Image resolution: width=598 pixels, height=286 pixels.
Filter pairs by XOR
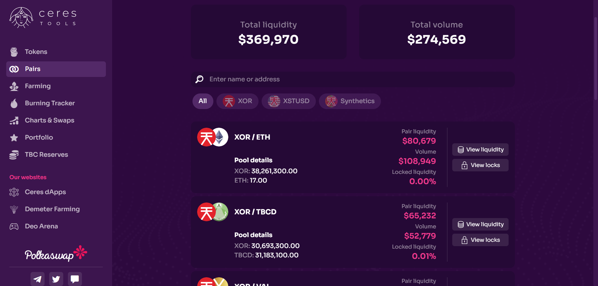click(237, 101)
